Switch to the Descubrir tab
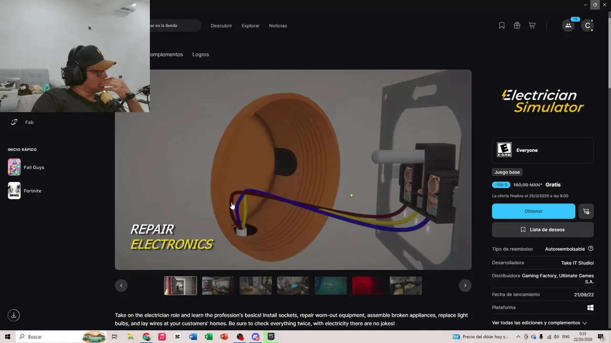This screenshot has height=343, width=611. tap(221, 26)
